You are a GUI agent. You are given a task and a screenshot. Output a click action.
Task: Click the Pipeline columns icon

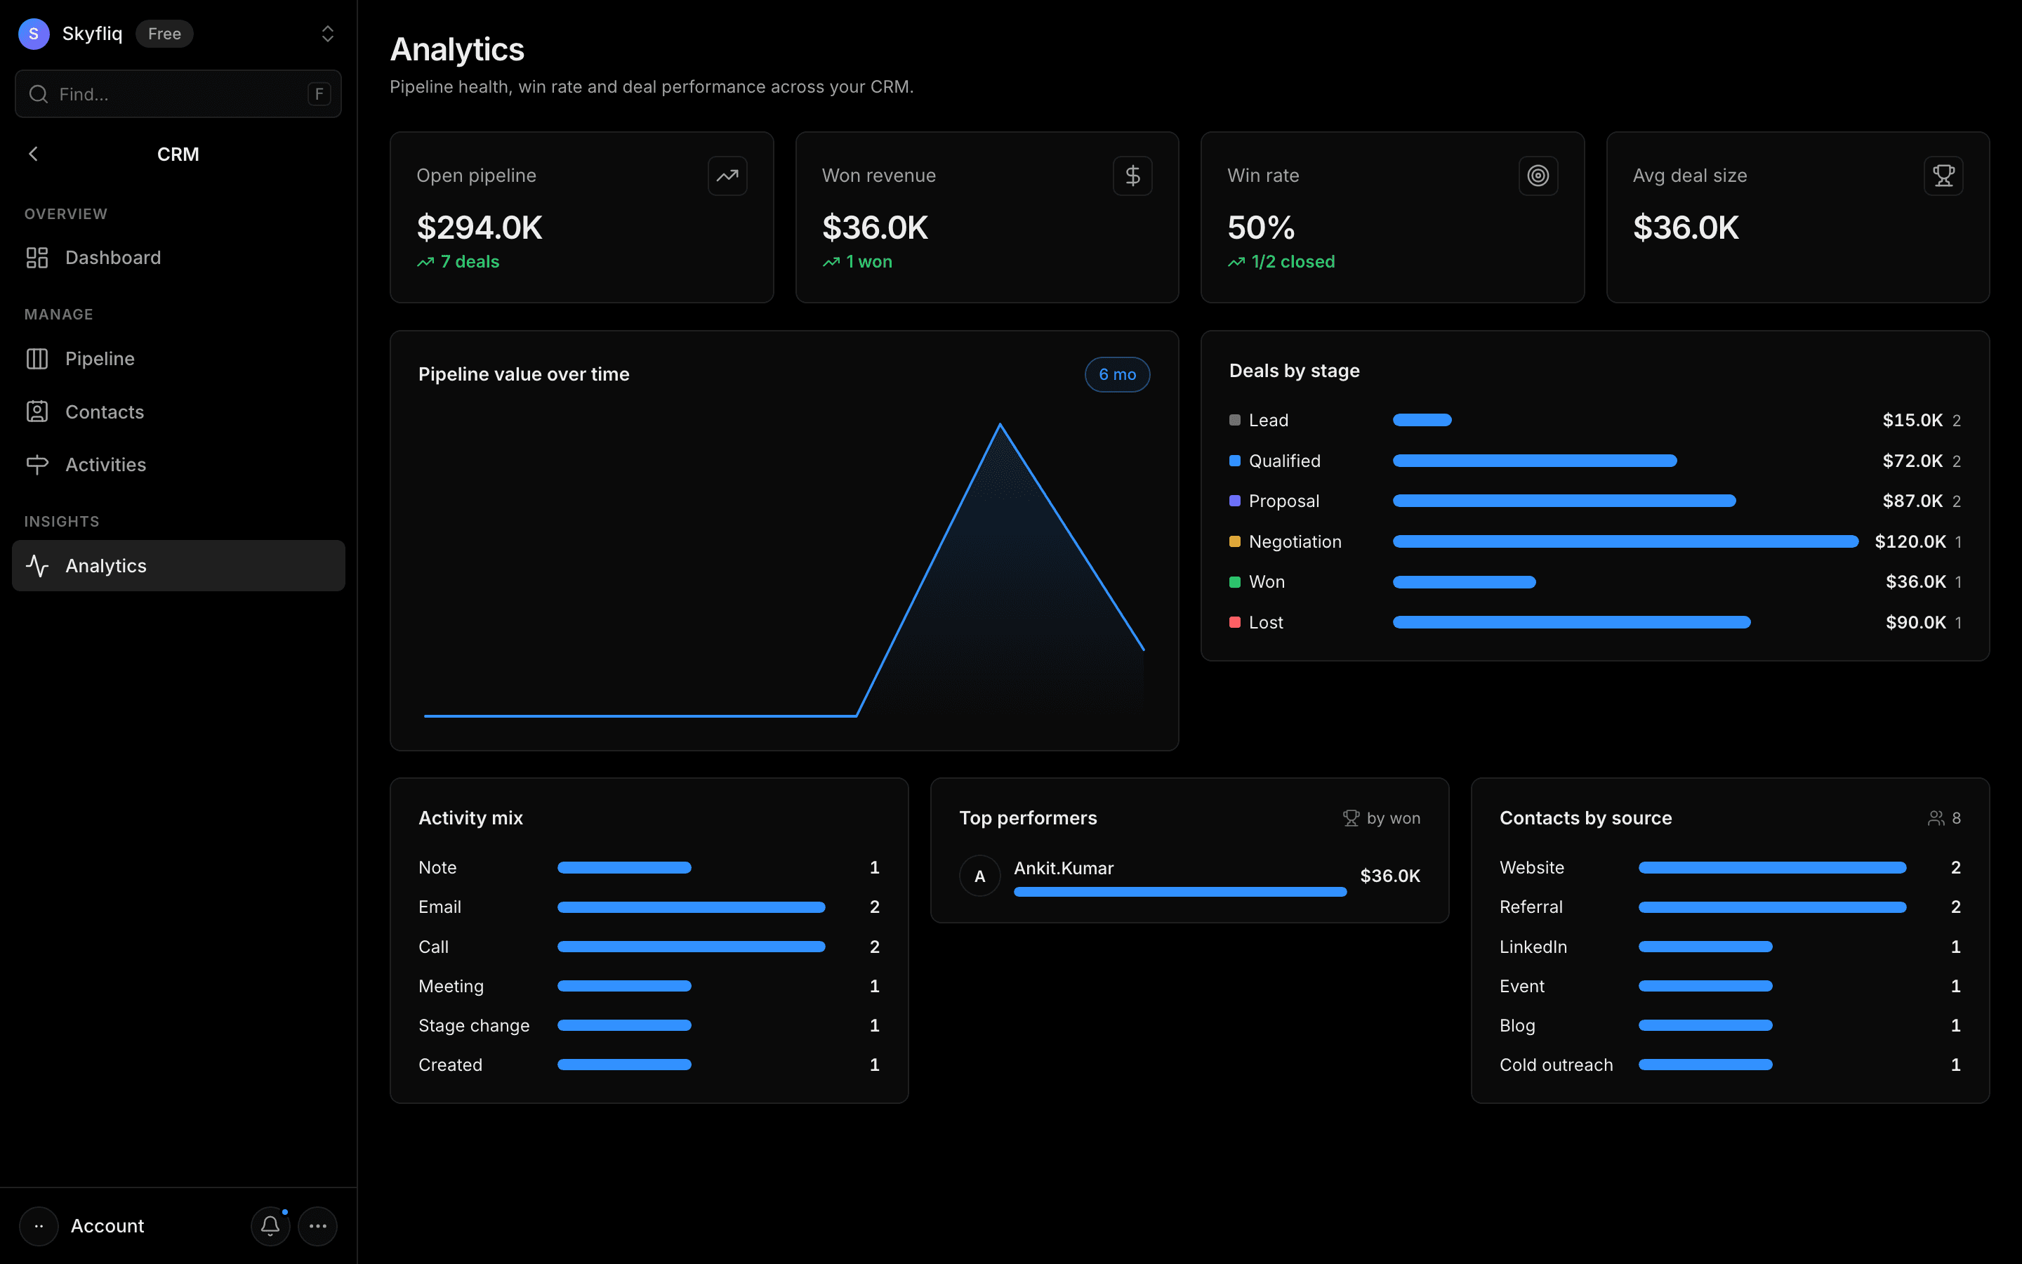click(38, 359)
